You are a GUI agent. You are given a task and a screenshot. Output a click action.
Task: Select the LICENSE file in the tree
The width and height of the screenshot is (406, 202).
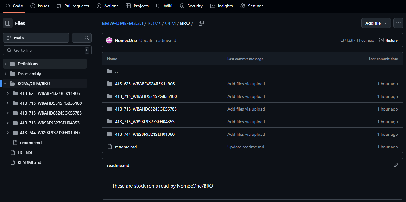pos(26,152)
